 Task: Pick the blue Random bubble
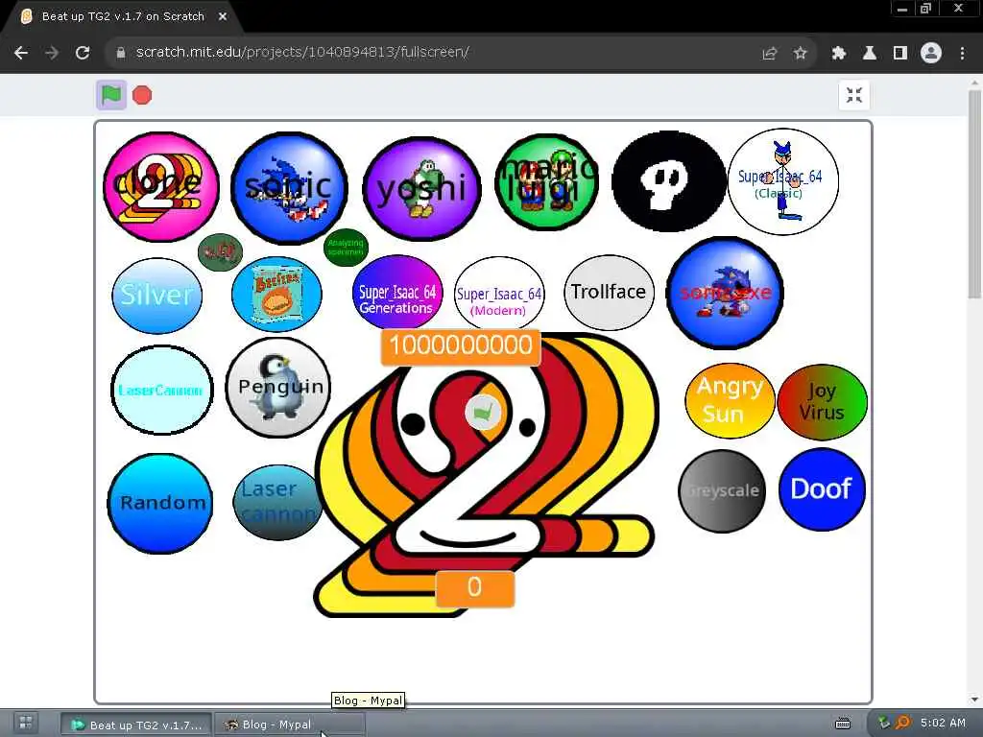tap(160, 504)
